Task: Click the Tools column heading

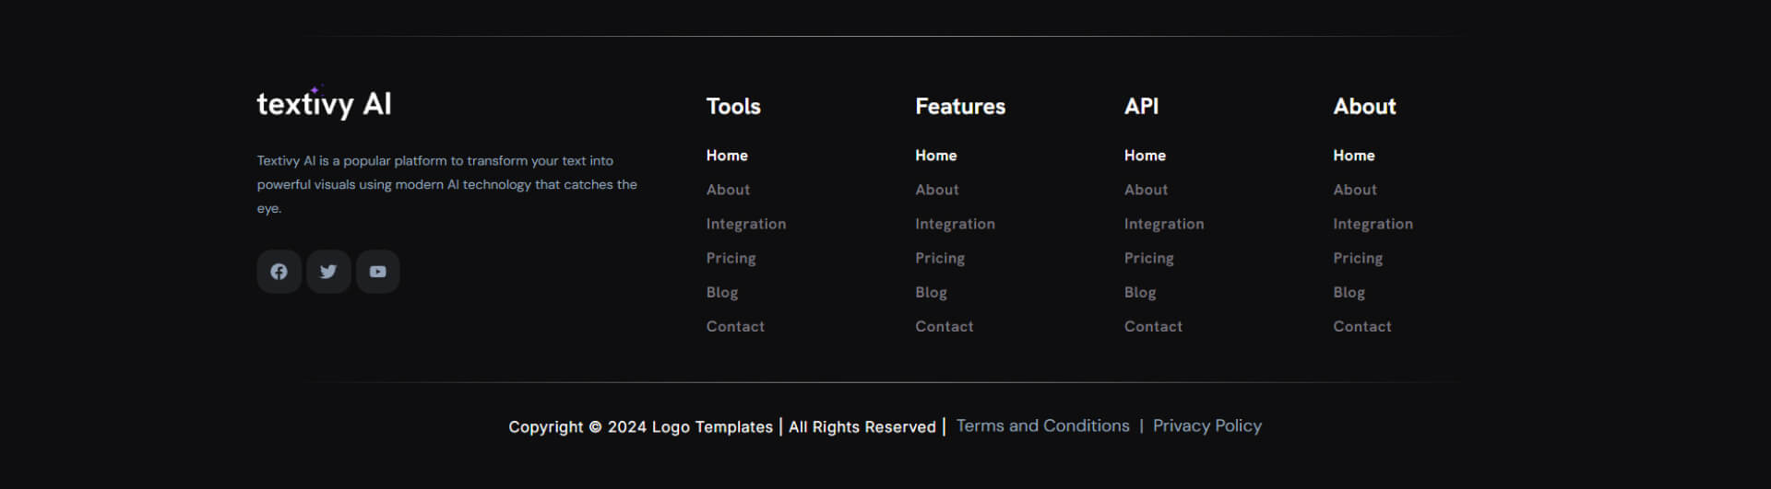Action: 733,106
